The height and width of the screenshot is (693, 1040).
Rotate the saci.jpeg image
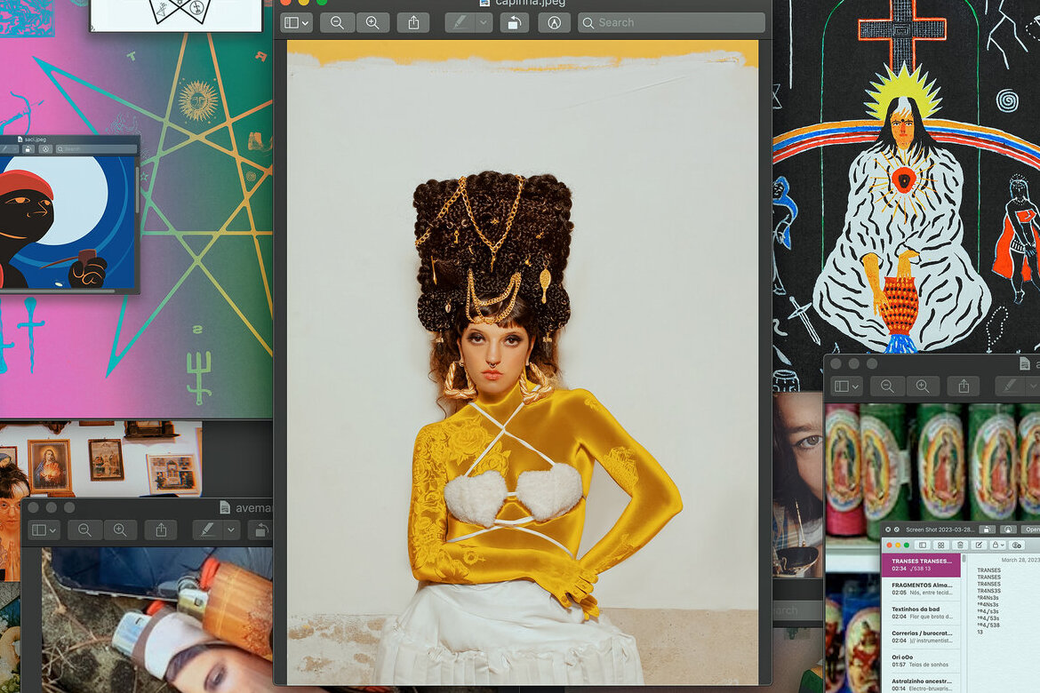coord(28,149)
